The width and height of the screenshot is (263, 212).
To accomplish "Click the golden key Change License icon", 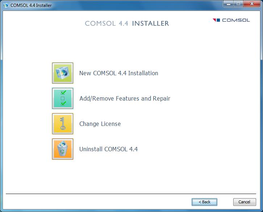I will [63, 124].
